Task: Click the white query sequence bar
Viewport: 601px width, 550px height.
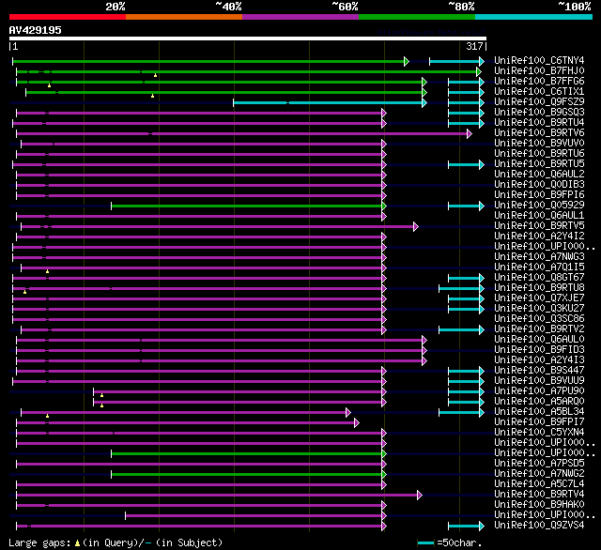Action: point(248,38)
